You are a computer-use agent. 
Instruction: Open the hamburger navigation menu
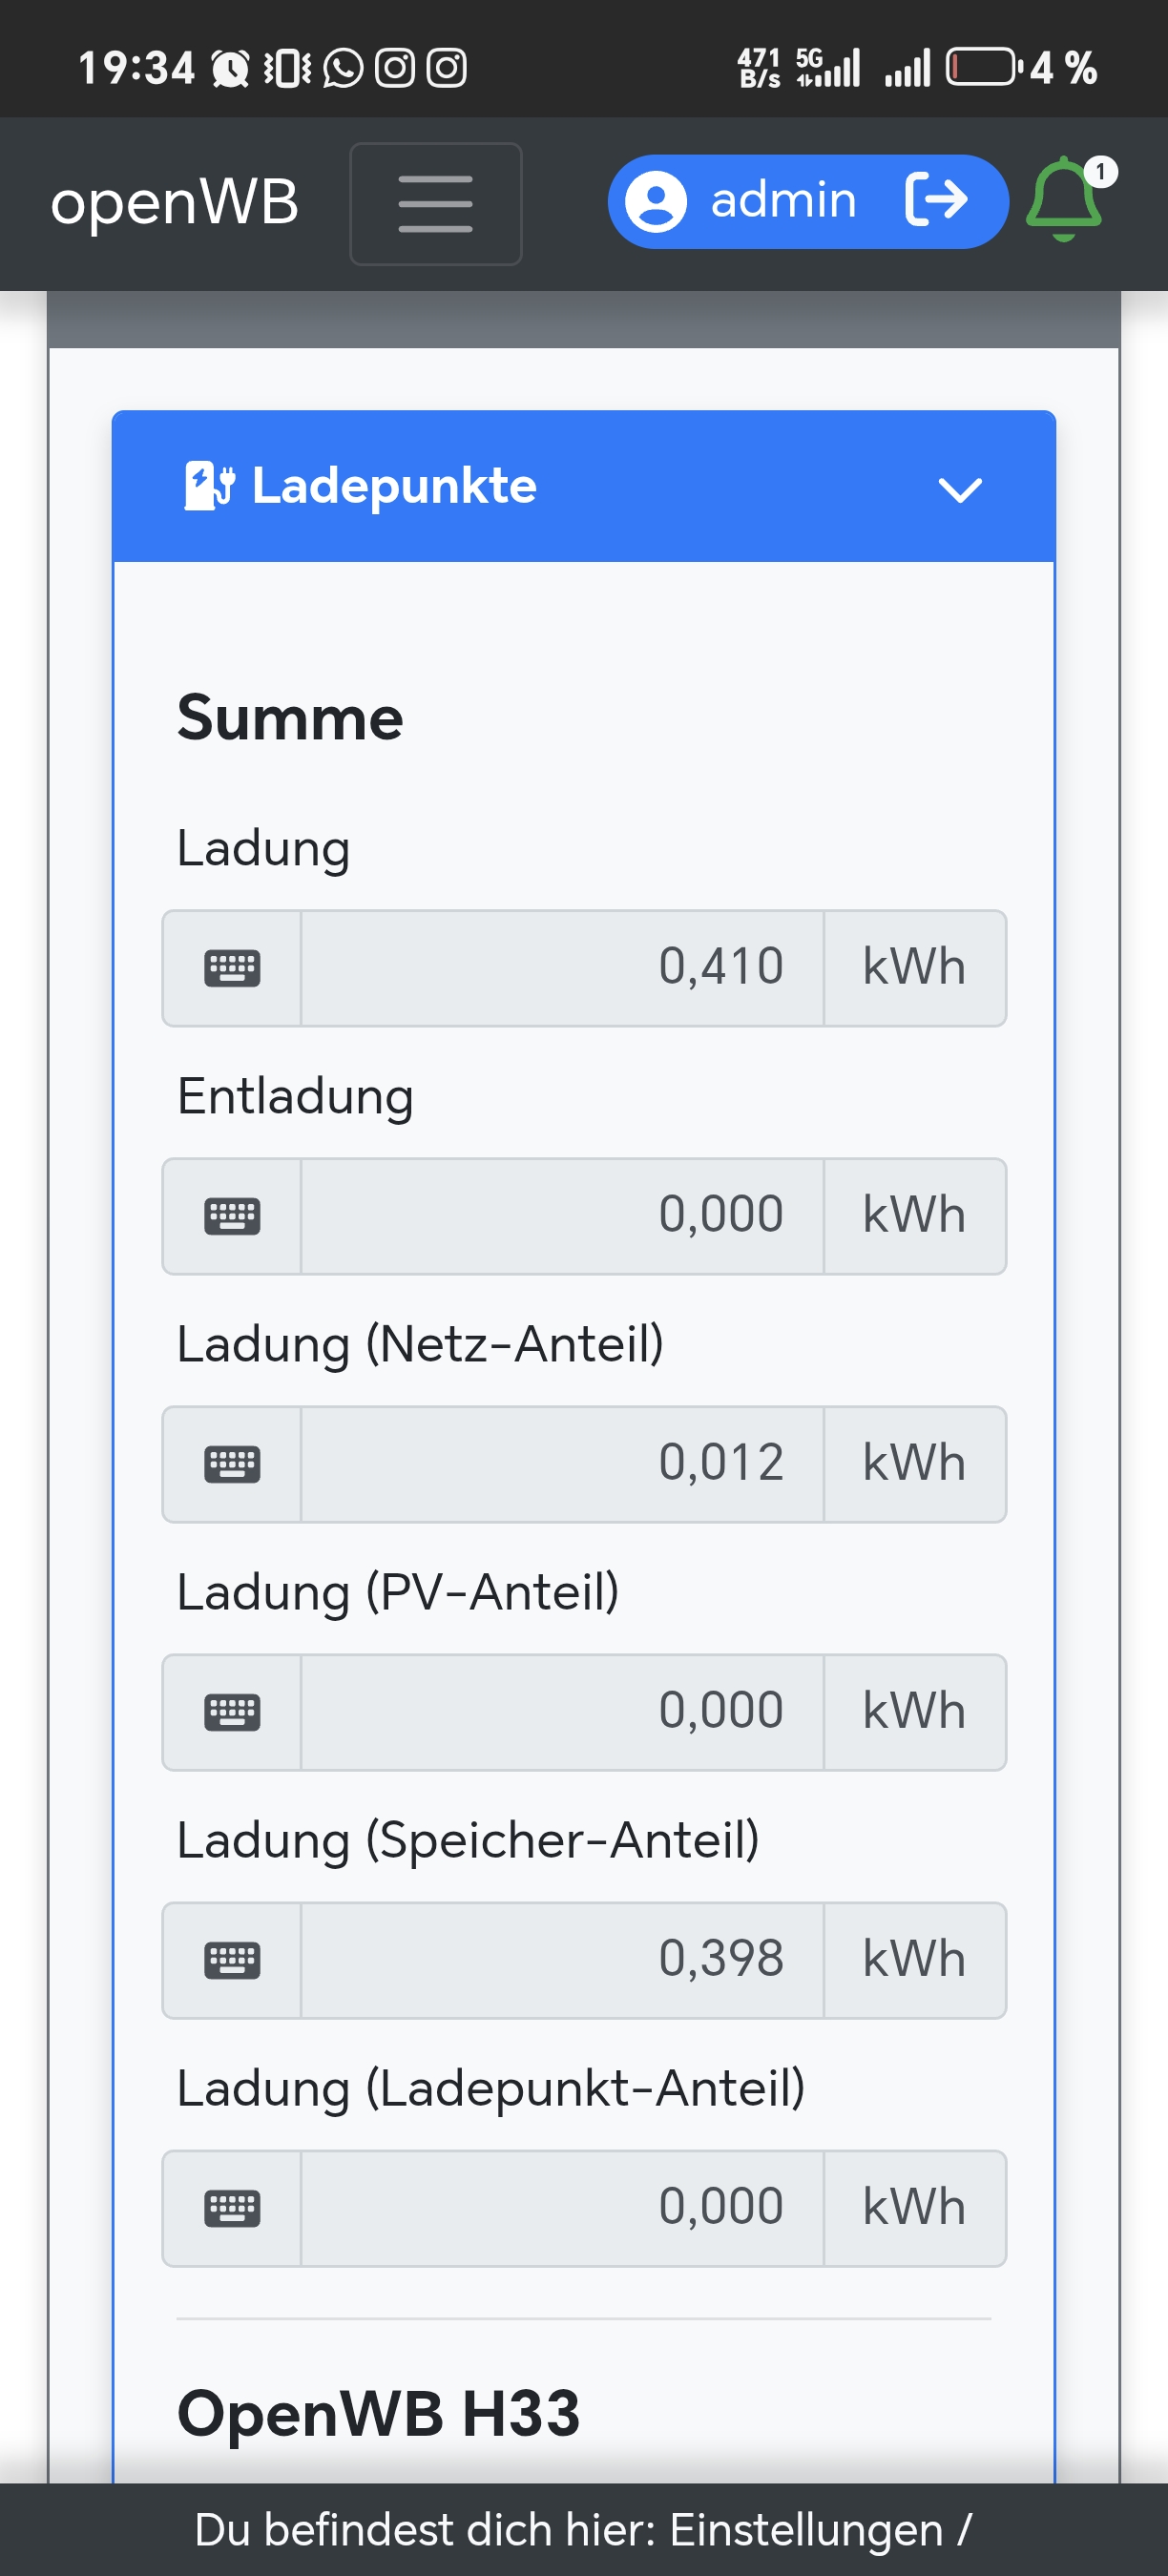coord(435,204)
